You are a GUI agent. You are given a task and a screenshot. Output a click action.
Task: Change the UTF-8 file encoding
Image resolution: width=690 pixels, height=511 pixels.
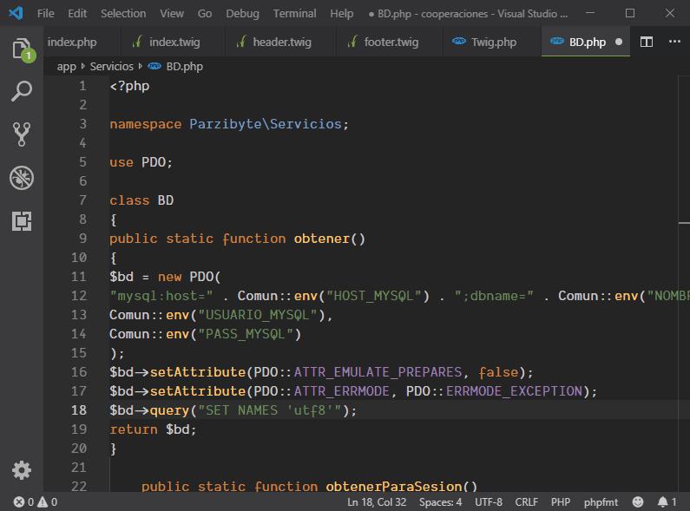[488, 501]
